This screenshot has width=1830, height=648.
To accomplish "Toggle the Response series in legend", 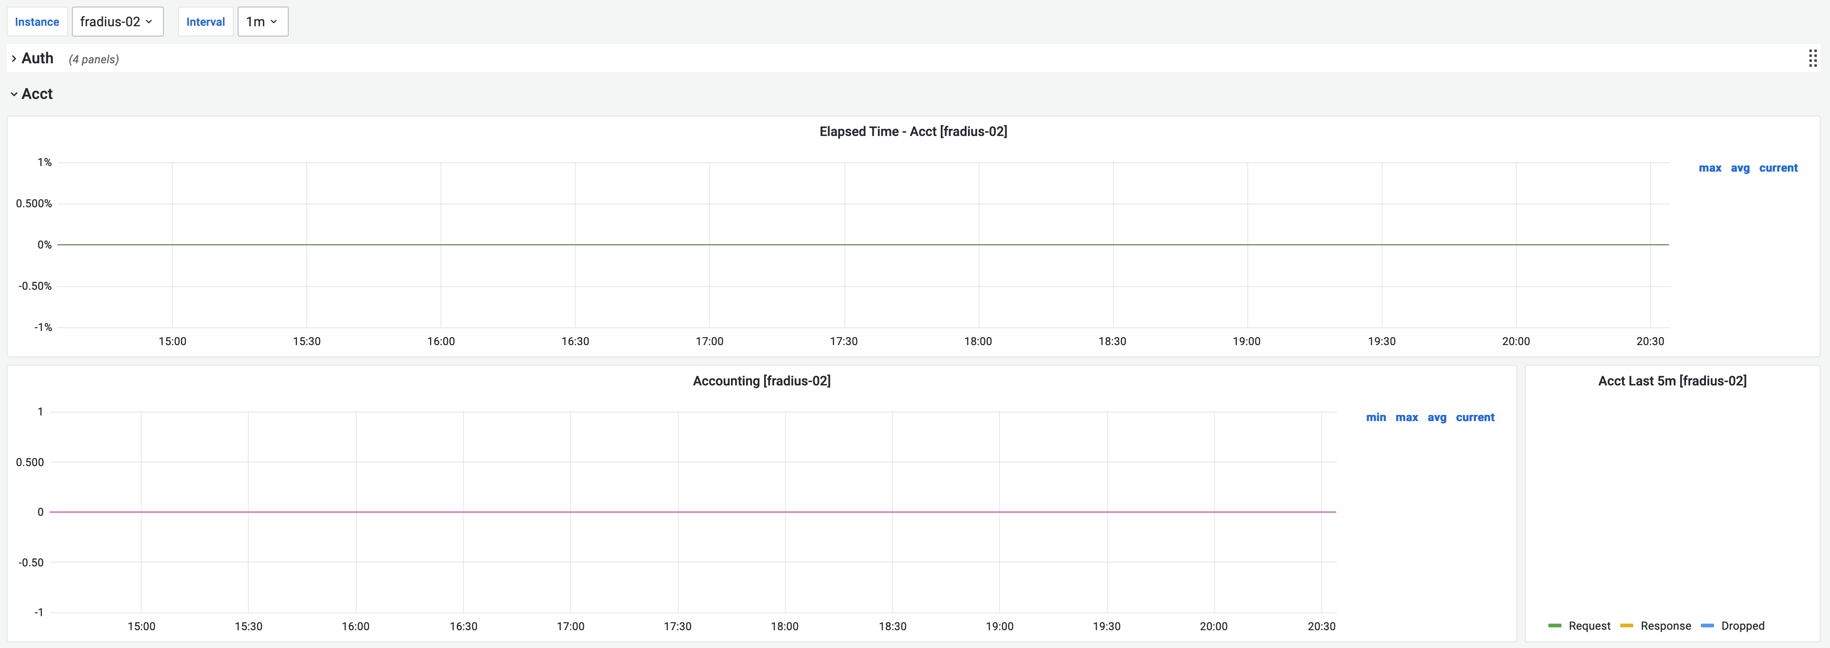I will (x=1665, y=625).
